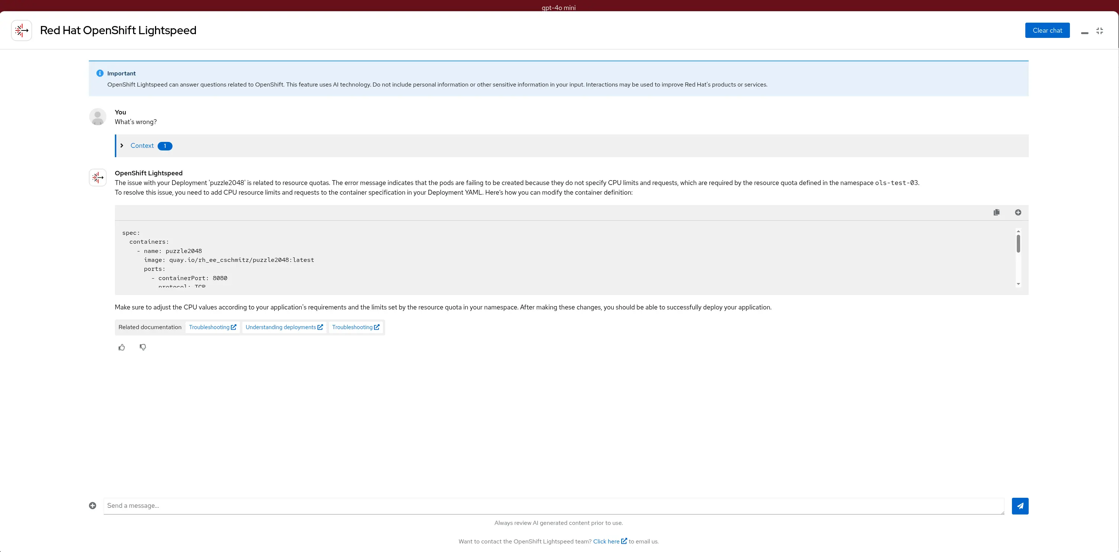
Task: Clear the chat conversation
Action: [1047, 30]
